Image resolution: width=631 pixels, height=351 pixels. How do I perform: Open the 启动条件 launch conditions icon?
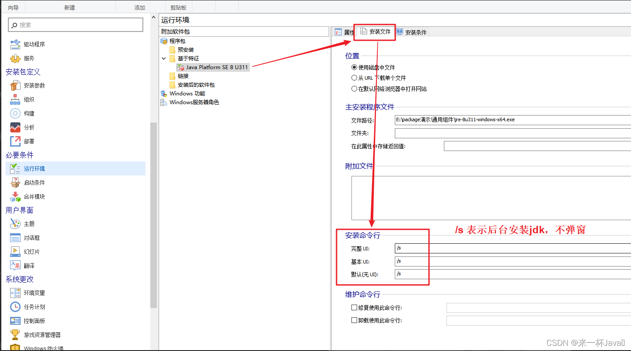pos(15,183)
